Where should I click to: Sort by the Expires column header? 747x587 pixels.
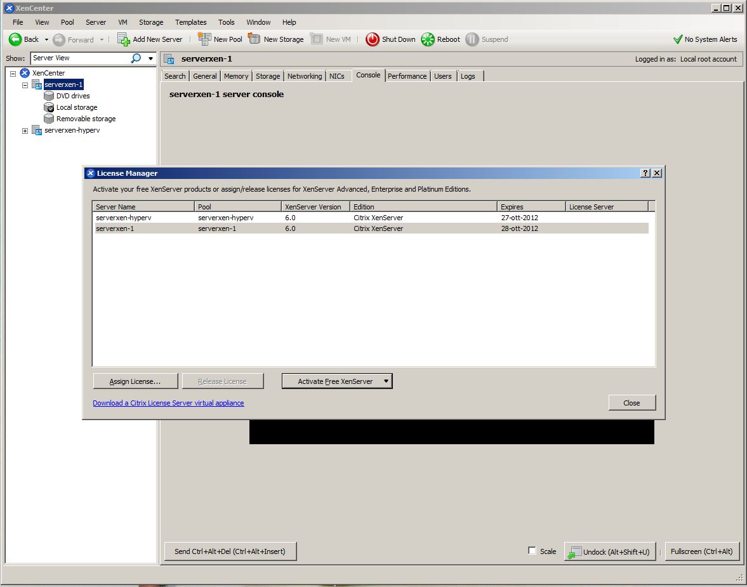tap(531, 207)
